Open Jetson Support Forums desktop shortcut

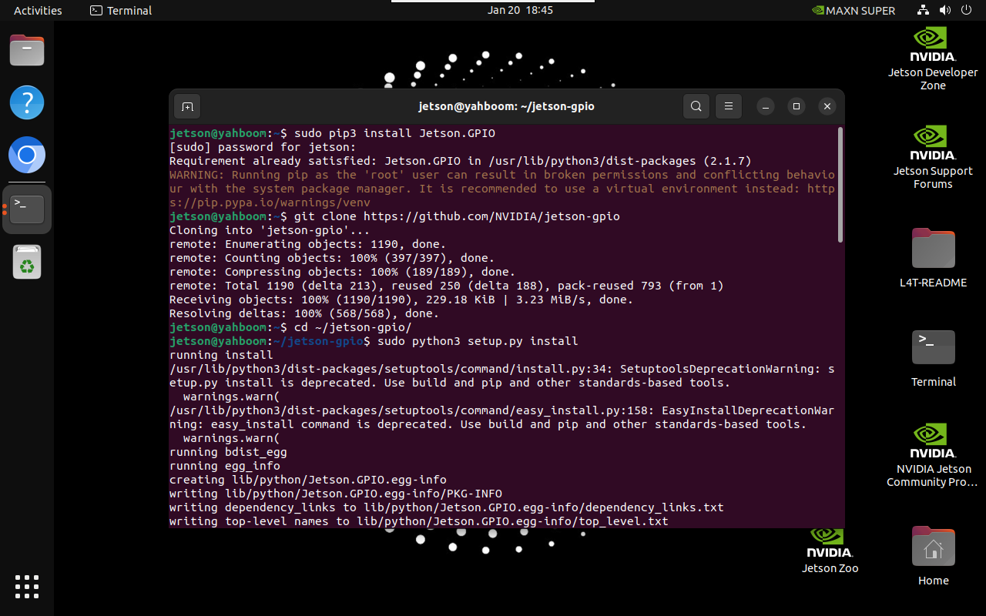pyautogui.click(x=933, y=157)
